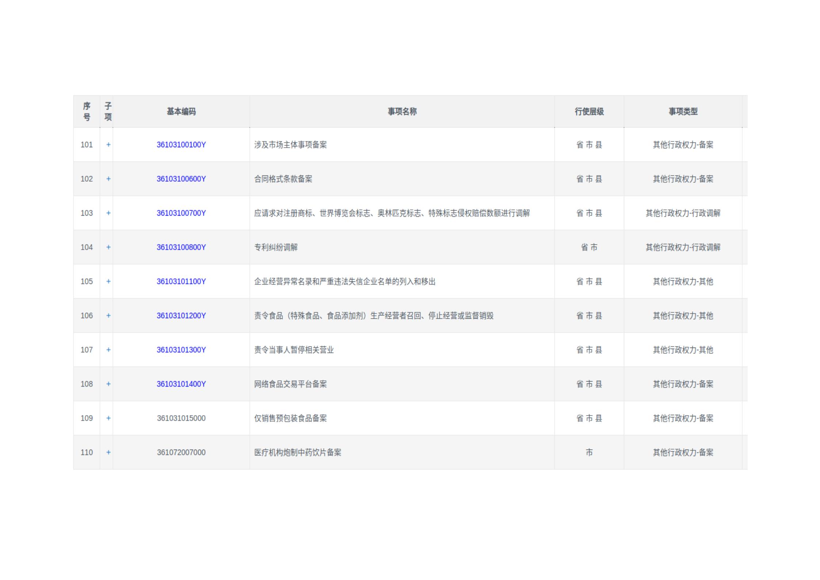Click the plus icon in row 105
The image size is (820, 580).
tap(108, 281)
